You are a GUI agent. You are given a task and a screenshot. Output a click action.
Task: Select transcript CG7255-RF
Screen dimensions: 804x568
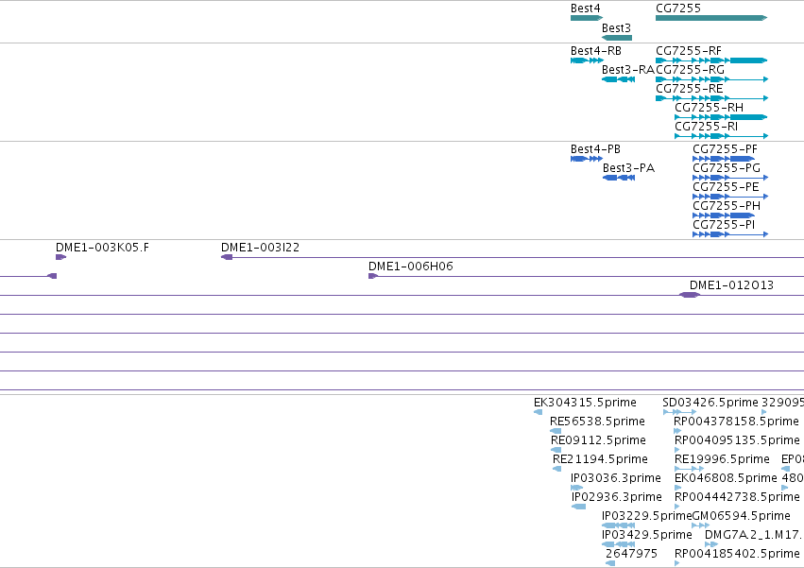pos(711,60)
